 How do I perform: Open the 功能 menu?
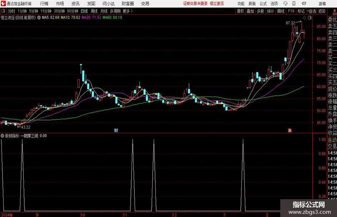241,4
